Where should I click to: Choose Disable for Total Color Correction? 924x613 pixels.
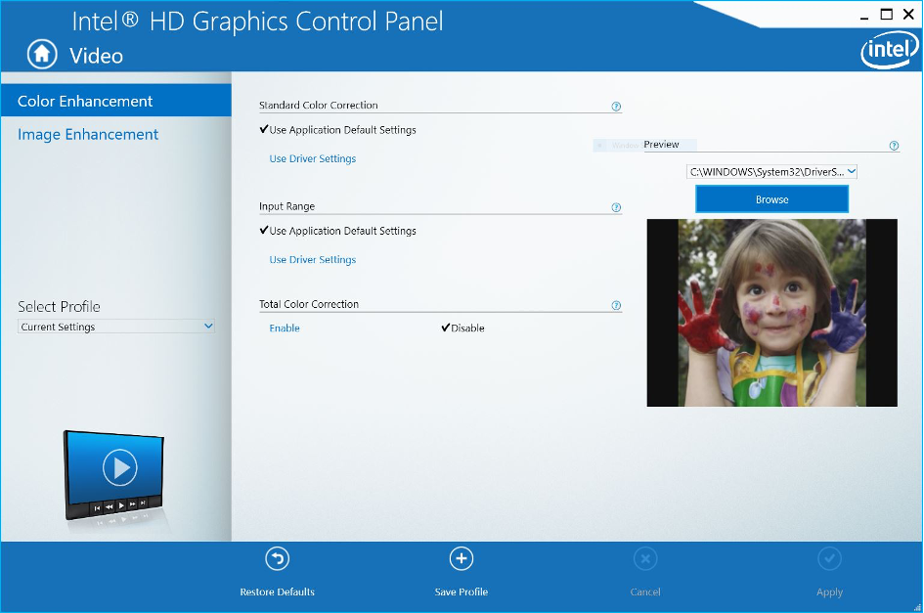467,328
